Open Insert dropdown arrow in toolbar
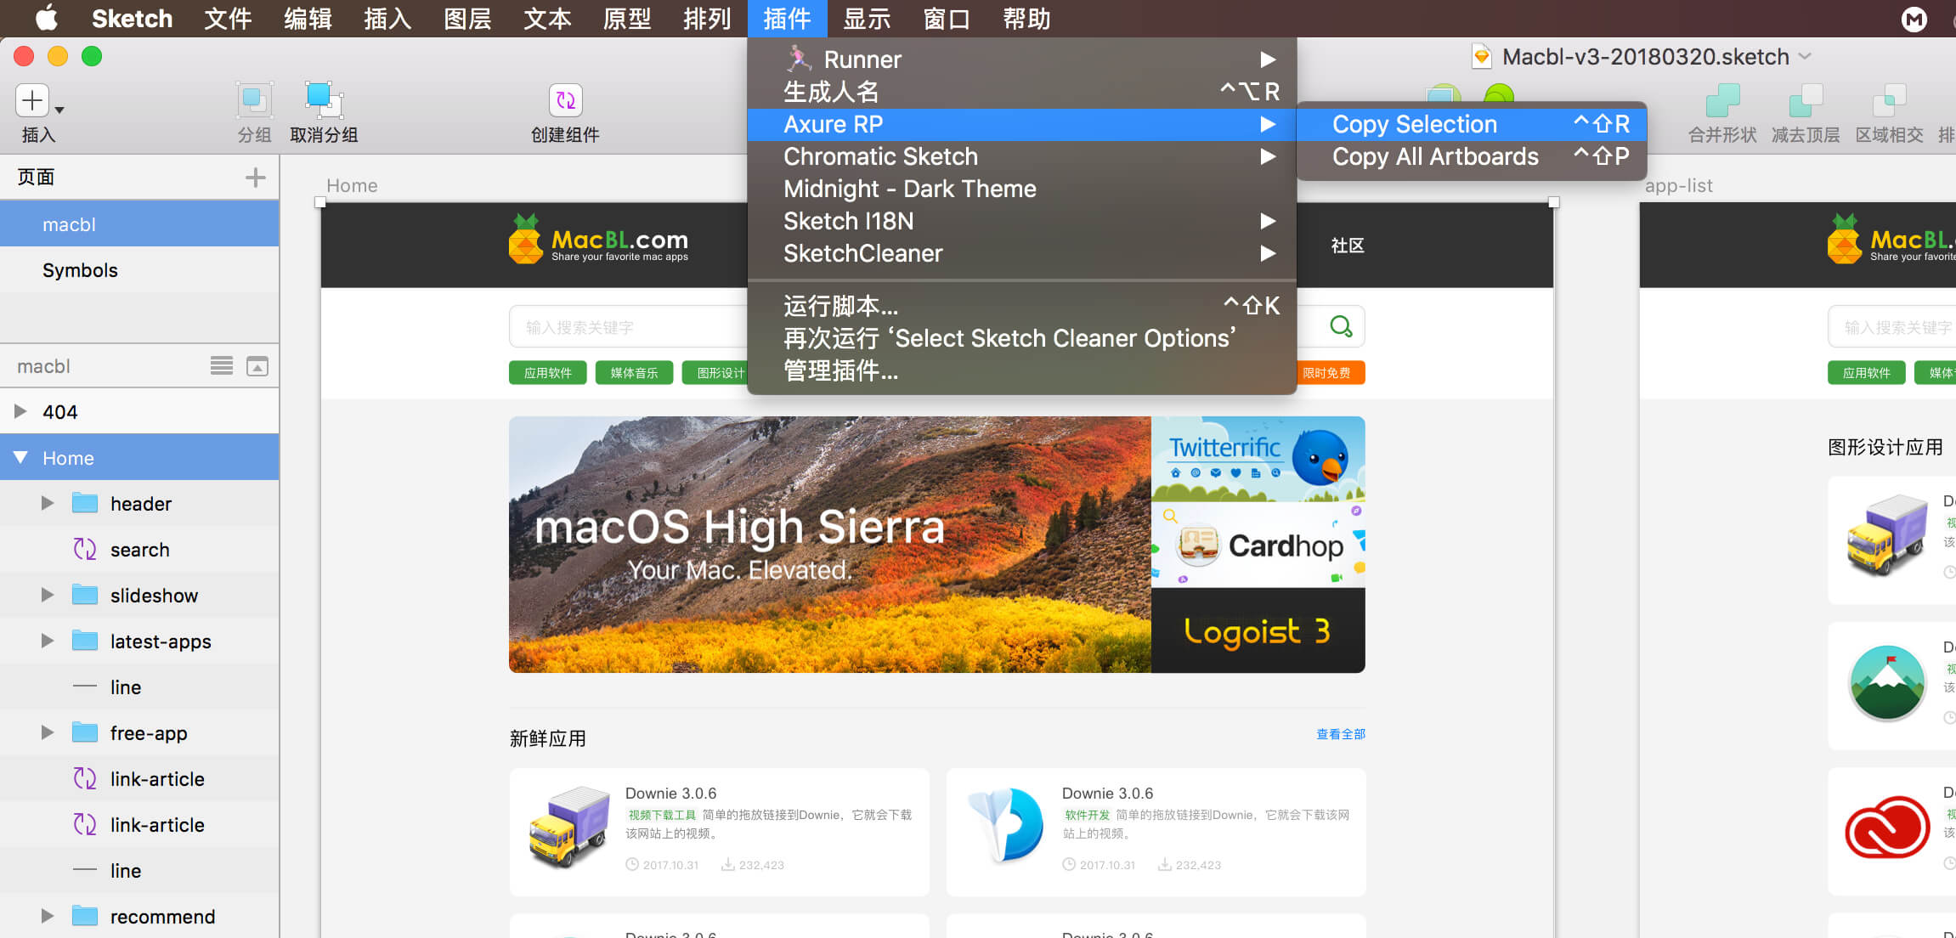 pos(59,110)
